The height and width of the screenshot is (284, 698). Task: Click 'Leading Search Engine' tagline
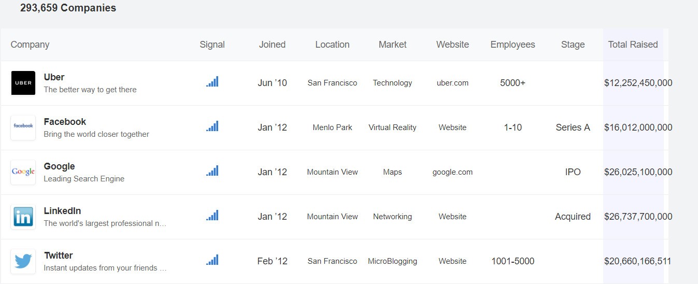tap(84, 179)
